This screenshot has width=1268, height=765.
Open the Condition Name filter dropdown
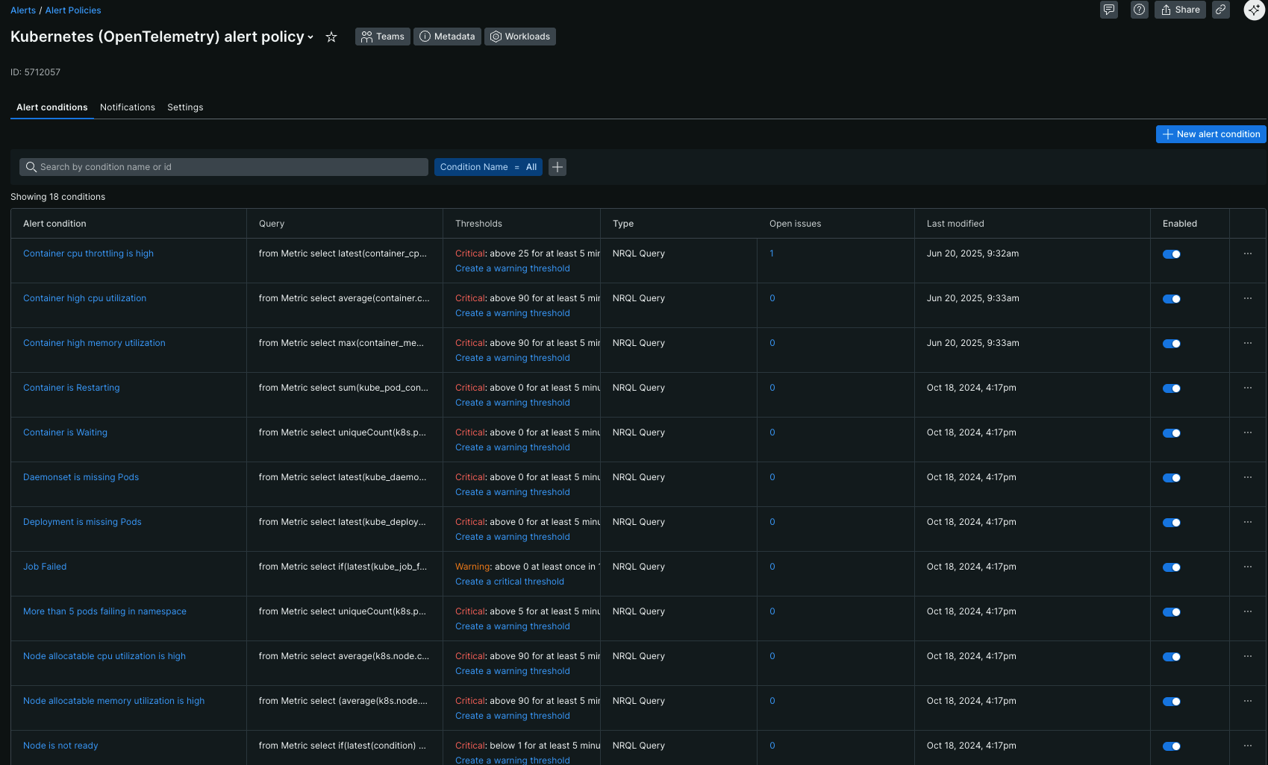point(488,167)
